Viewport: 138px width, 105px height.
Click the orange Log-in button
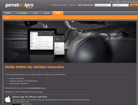pyautogui.click(x=134, y=5)
